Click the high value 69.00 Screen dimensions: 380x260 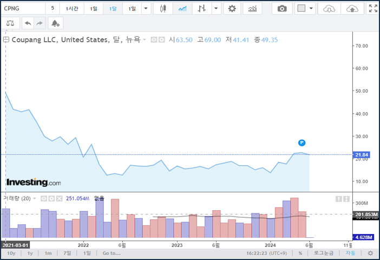click(213, 40)
